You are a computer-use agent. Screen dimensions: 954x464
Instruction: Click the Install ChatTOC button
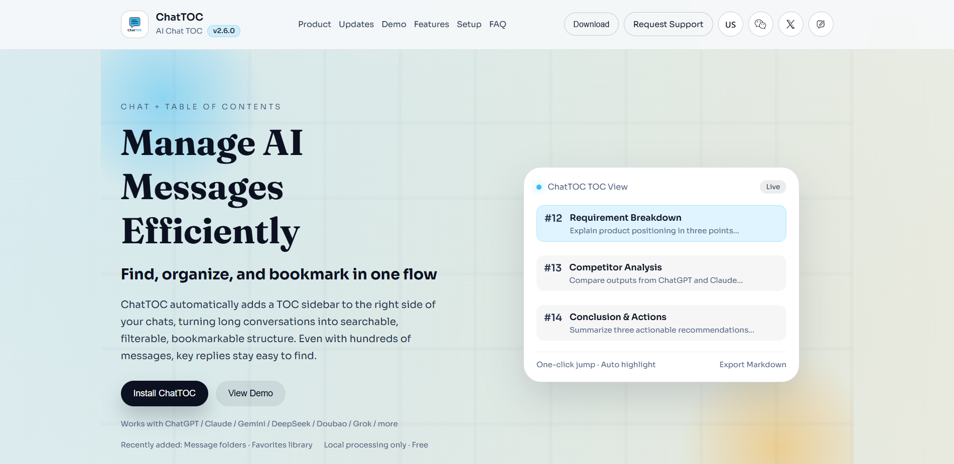pyautogui.click(x=165, y=393)
